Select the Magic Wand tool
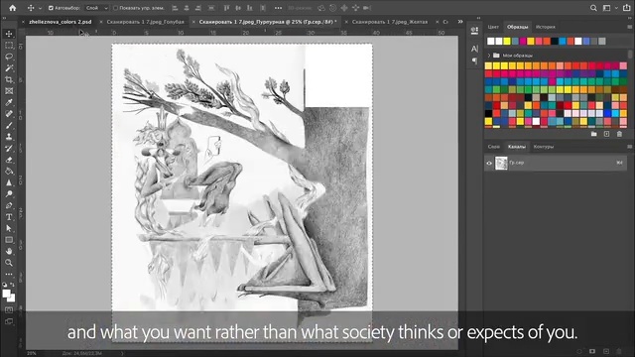 (9, 68)
